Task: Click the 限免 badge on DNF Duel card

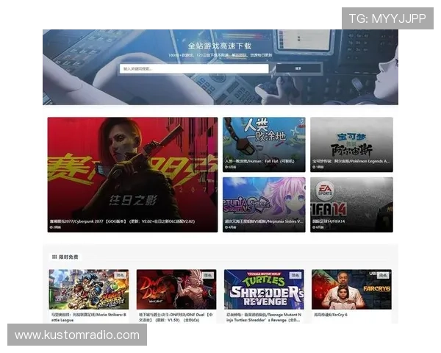Action: [x=207, y=275]
